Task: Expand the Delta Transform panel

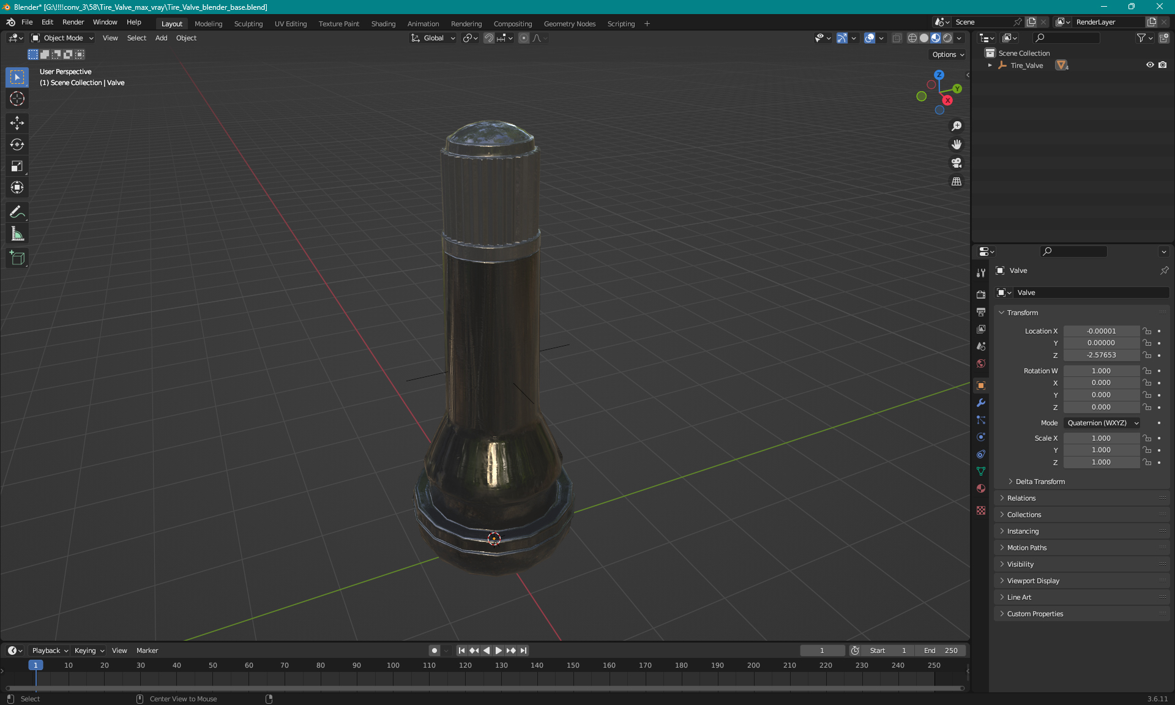Action: (1040, 482)
